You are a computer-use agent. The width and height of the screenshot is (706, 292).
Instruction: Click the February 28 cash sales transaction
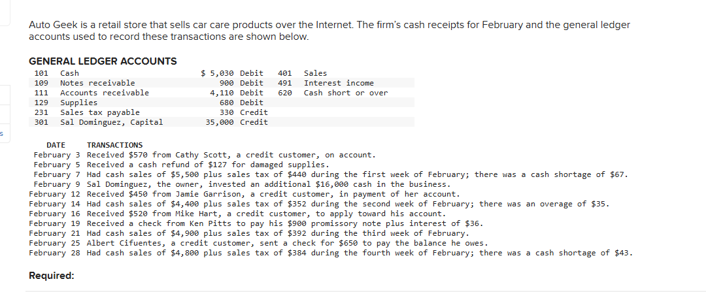331,253
